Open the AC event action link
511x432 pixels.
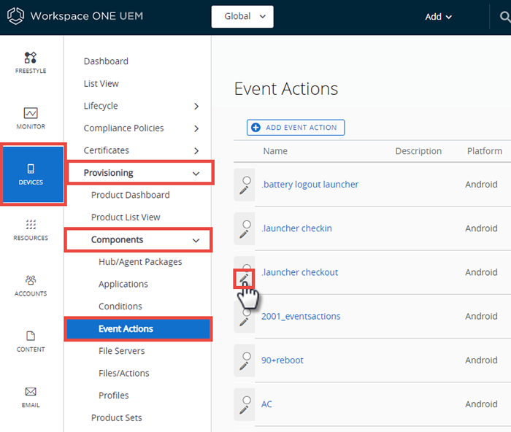[266, 404]
